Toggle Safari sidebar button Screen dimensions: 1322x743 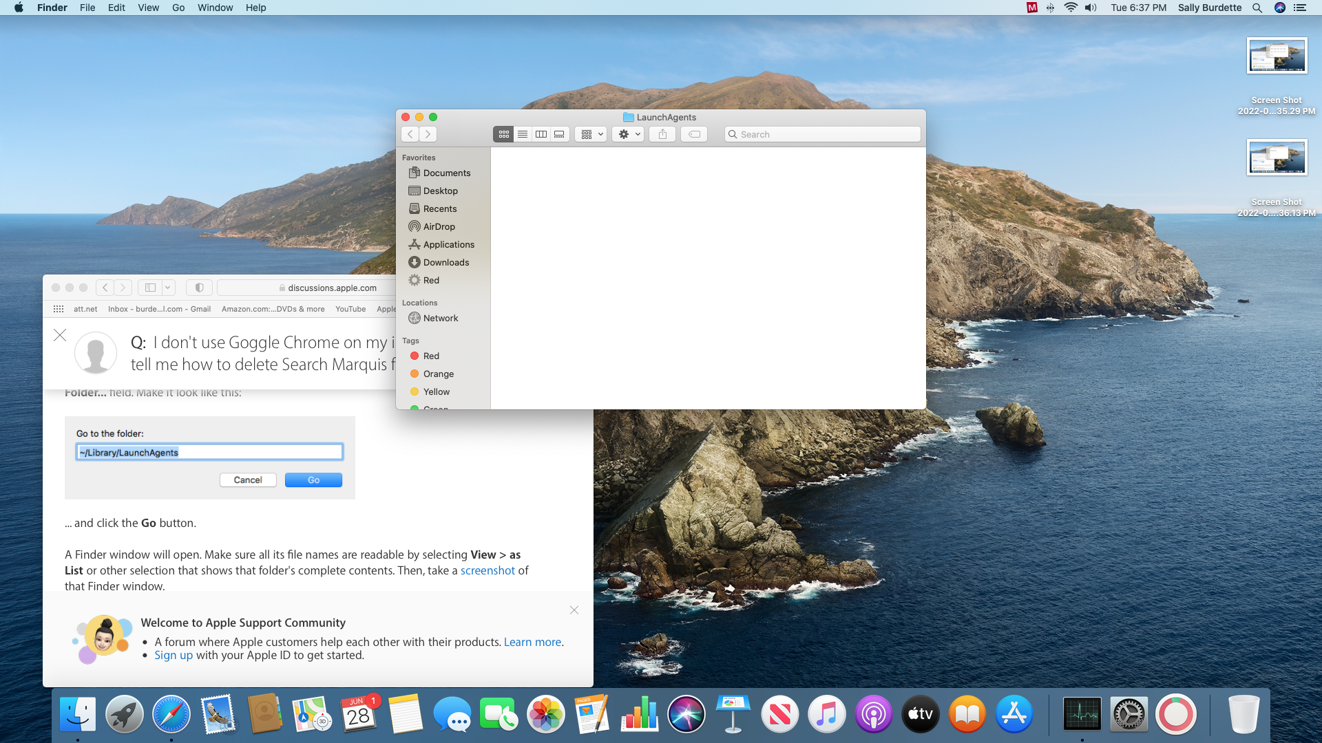(150, 288)
